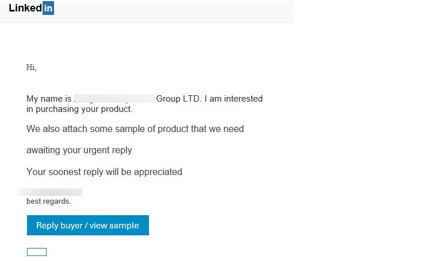The height and width of the screenshot is (260, 444).
Task: Click the "awaiting your urgent reply" line
Action: (x=79, y=150)
